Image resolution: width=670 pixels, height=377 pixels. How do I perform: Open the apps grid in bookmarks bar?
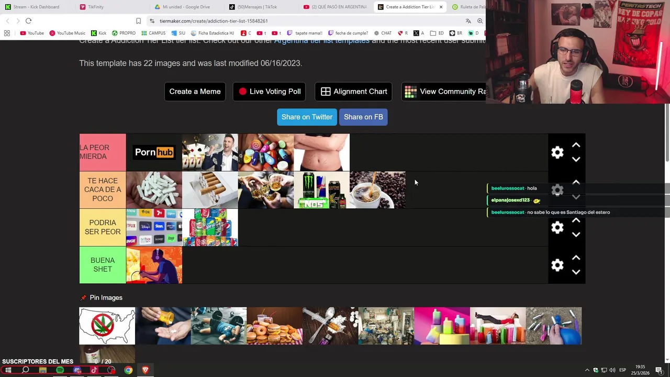pyautogui.click(x=7, y=33)
